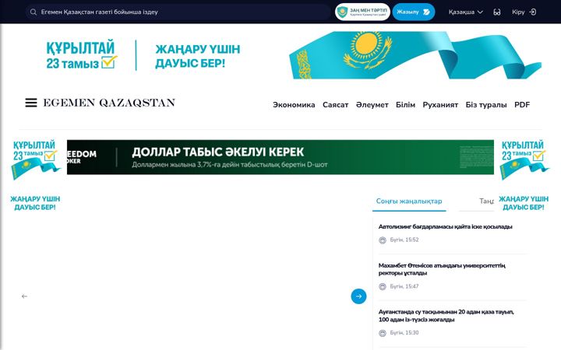Focus the Егемен Қазақстан газеті search field
Viewport: 561px width, 350px height.
pos(178,12)
